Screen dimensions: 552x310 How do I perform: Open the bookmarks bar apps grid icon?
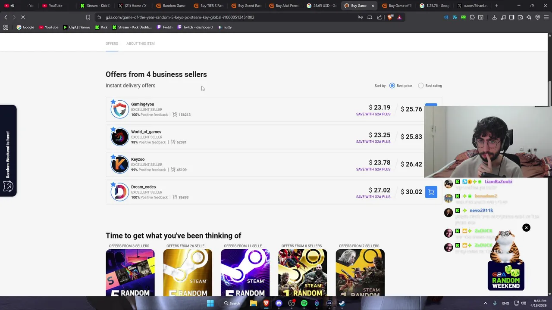tap(6, 27)
